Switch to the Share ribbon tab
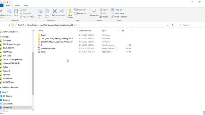The image size is (205, 115). (x=17, y=5)
